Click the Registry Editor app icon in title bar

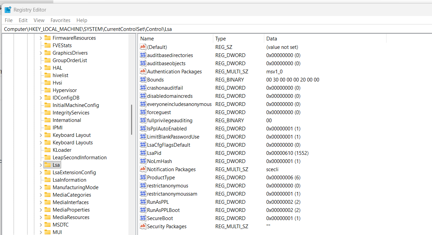coord(8,10)
